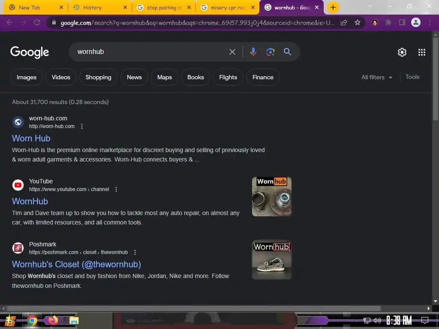Open more options for YouTube result
Viewport: 439px width, 329px height.
pyautogui.click(x=116, y=189)
